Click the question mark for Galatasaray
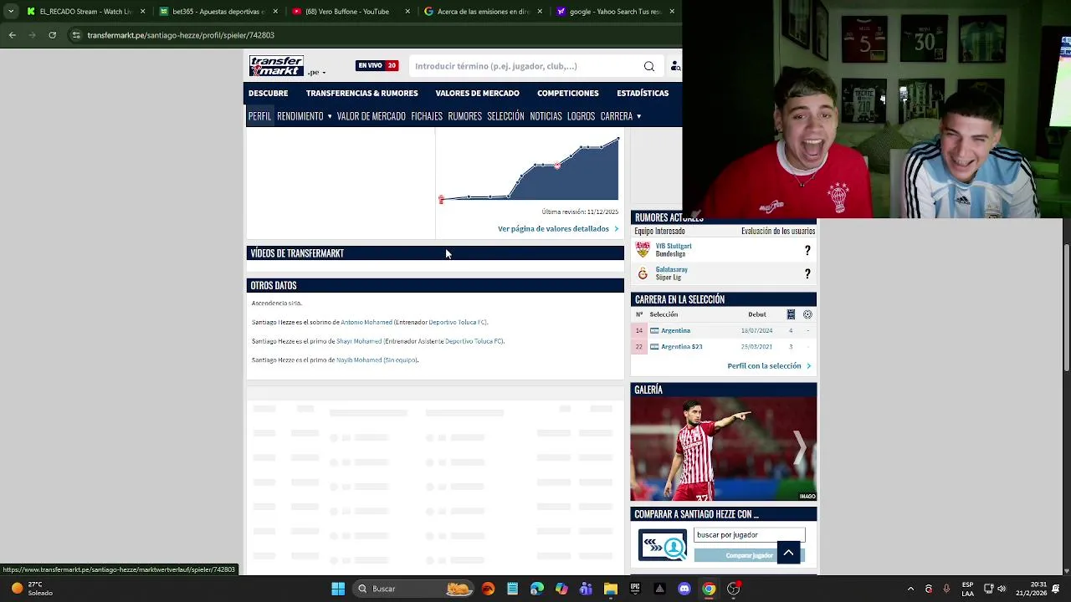 point(807,273)
